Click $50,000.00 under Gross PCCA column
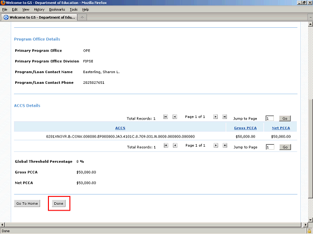Screen dimensions: 313x234 (x=246, y=136)
